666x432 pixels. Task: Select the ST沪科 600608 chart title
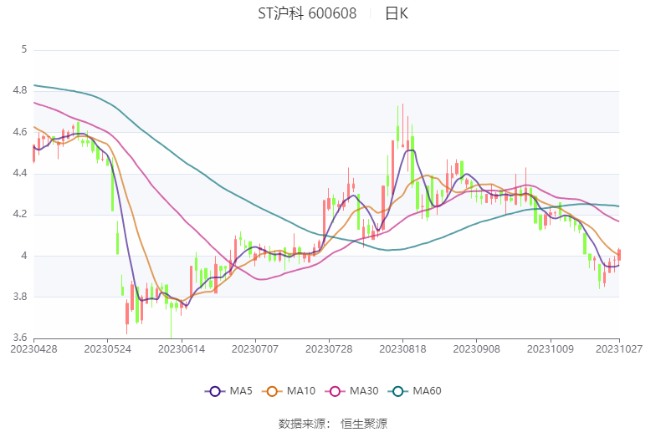coord(306,13)
